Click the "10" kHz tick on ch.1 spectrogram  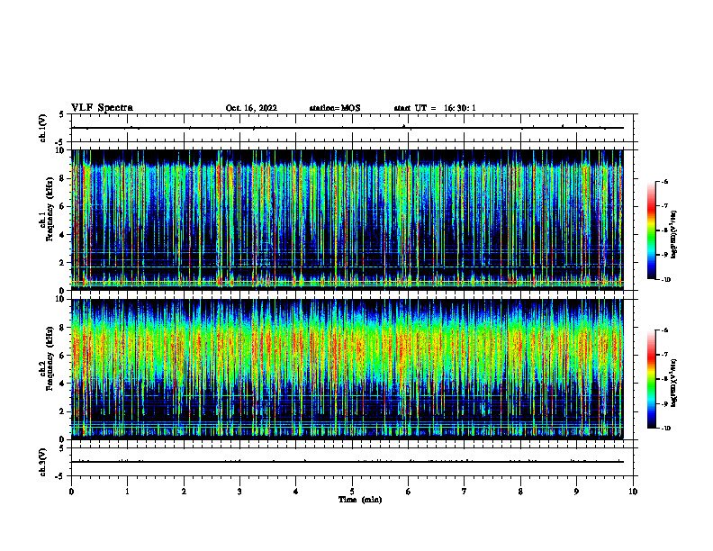[61, 150]
